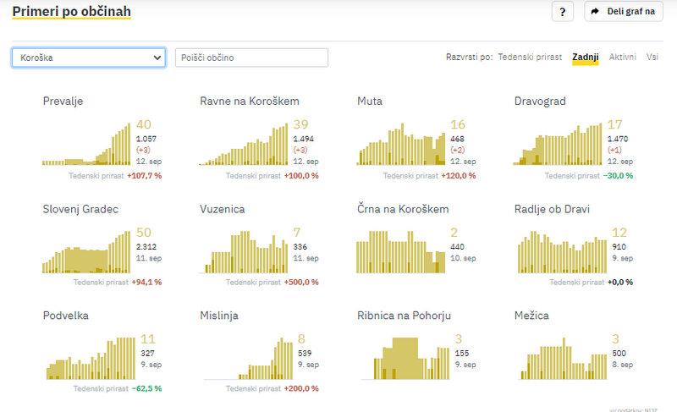Viewport: 677px width, 412px height.
Task: Click the Podvelka heading
Action: pos(66,316)
